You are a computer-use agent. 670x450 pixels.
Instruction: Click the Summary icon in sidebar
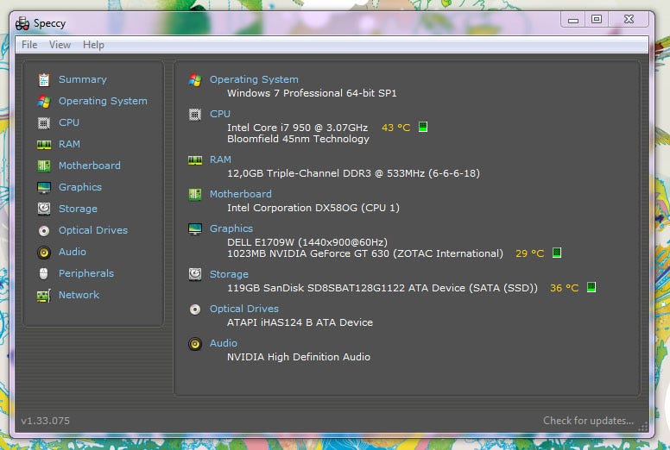pos(44,79)
